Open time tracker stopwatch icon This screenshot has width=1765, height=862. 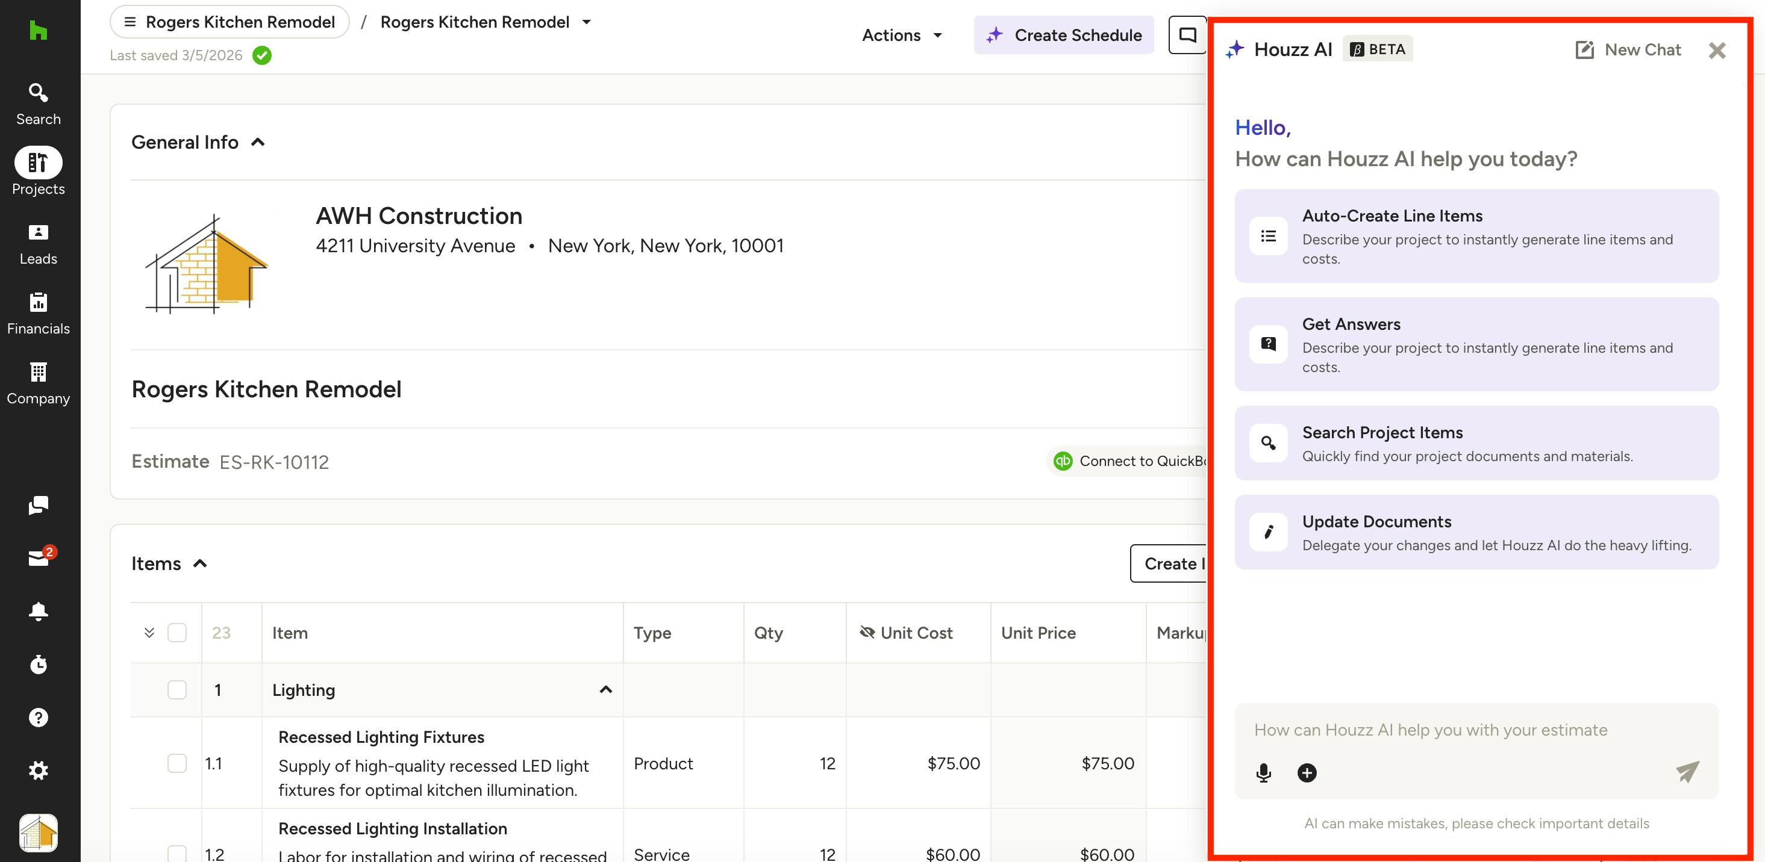coord(39,664)
